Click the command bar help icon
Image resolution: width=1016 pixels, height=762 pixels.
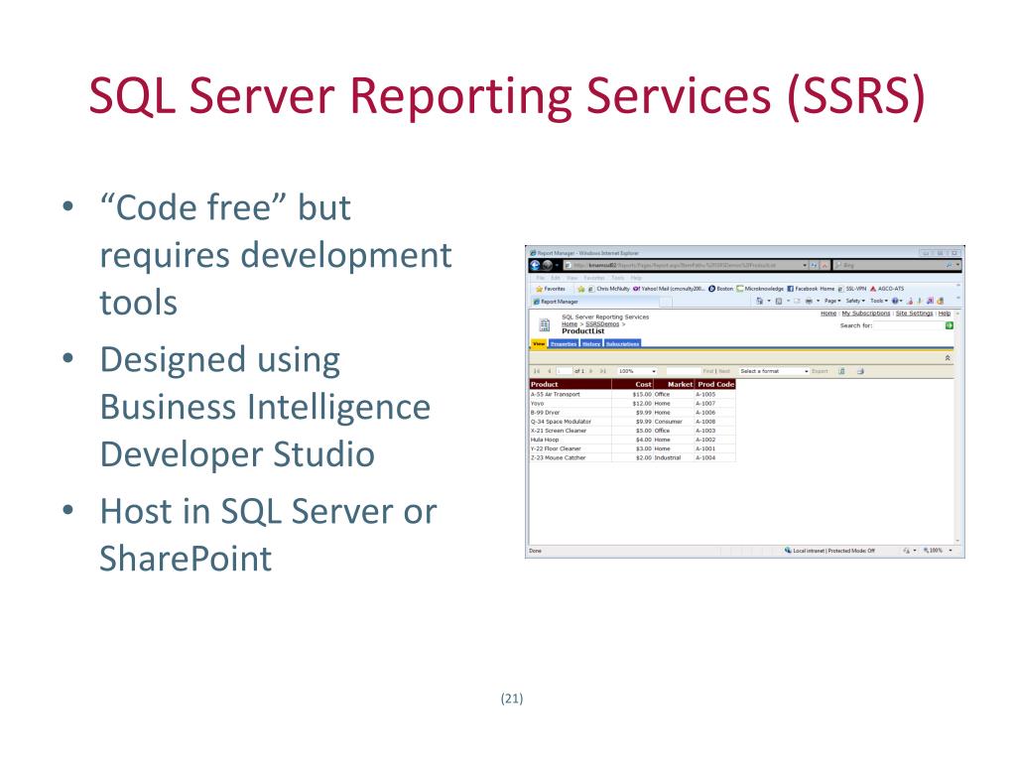(x=897, y=301)
